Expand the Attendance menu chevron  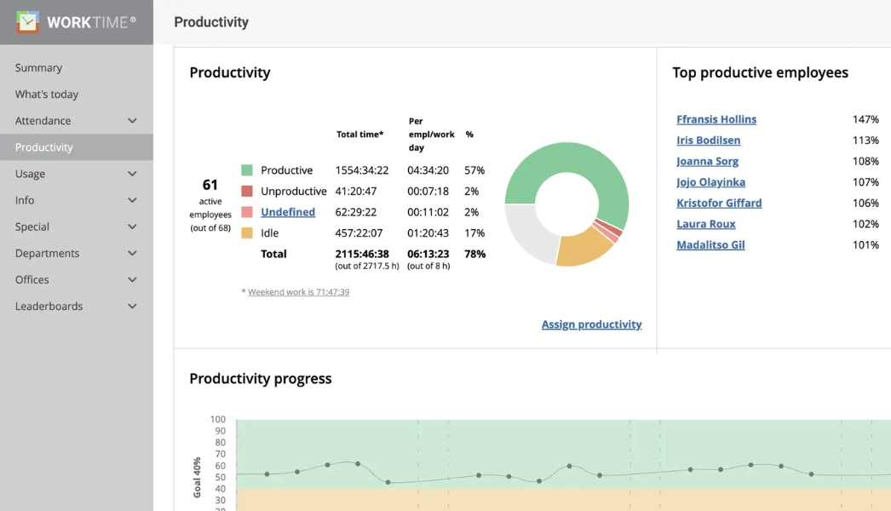[132, 121]
